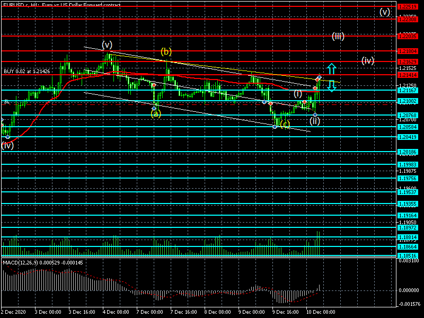424x318 pixels.
Task: Select the yellow (b) wave label
Action: (x=166, y=52)
